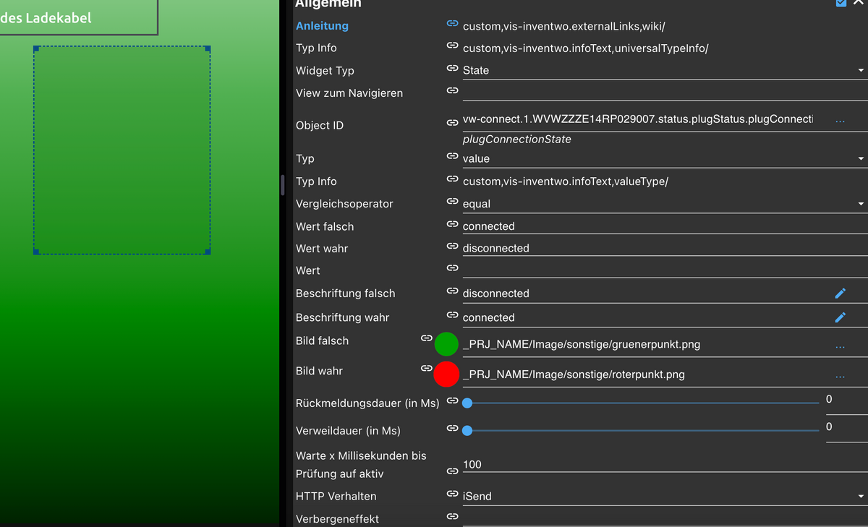This screenshot has height=527, width=868.
Task: Click the Rückmeldungsdauer slider handle
Action: [x=467, y=403]
